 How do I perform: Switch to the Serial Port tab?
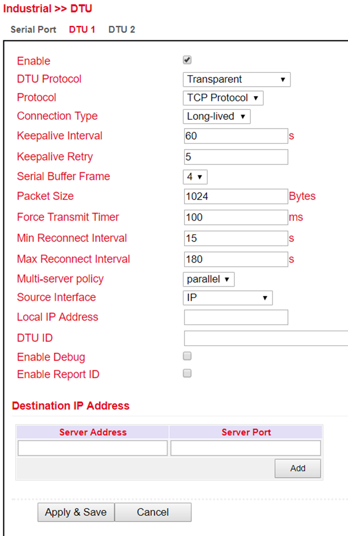pyautogui.click(x=33, y=29)
